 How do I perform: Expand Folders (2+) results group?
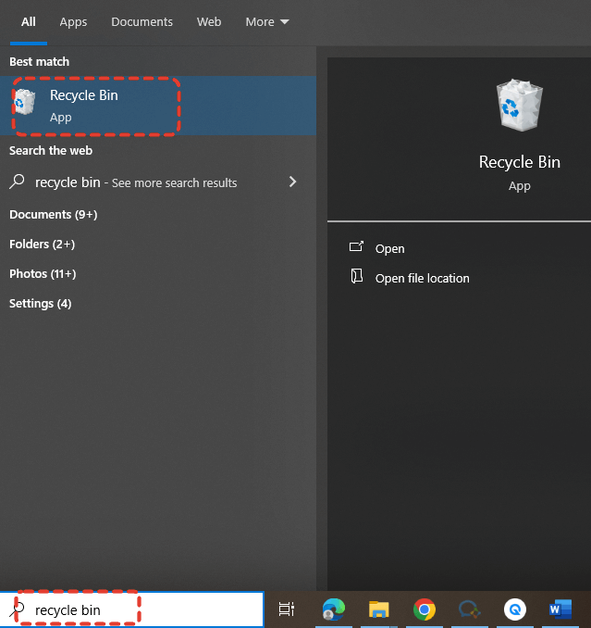point(42,244)
